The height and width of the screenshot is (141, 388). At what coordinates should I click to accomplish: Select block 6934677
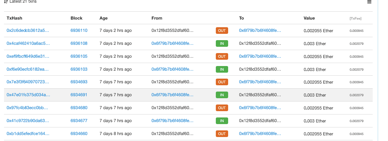pyautogui.click(x=79, y=121)
